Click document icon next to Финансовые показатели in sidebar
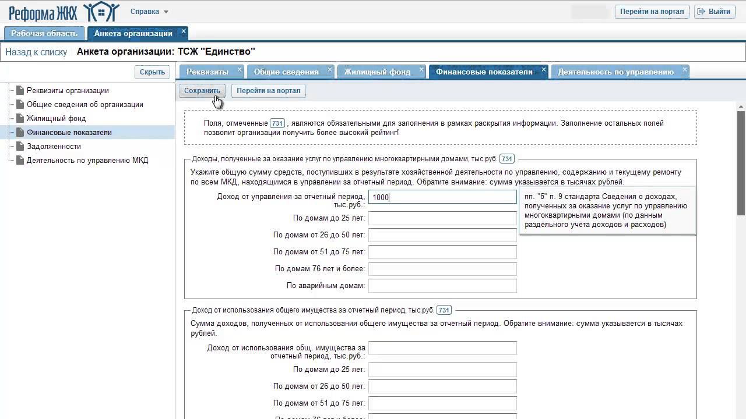The height and width of the screenshot is (419, 746). 20,132
